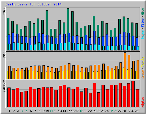
Task: Click green weekend day label 19
Action: [x=86, y=111]
